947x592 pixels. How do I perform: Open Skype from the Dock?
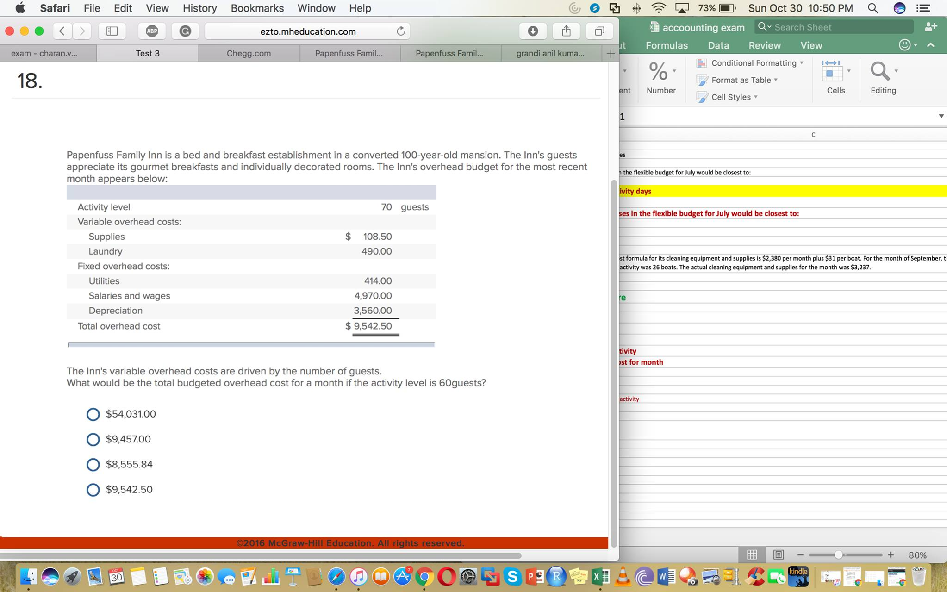(x=512, y=577)
